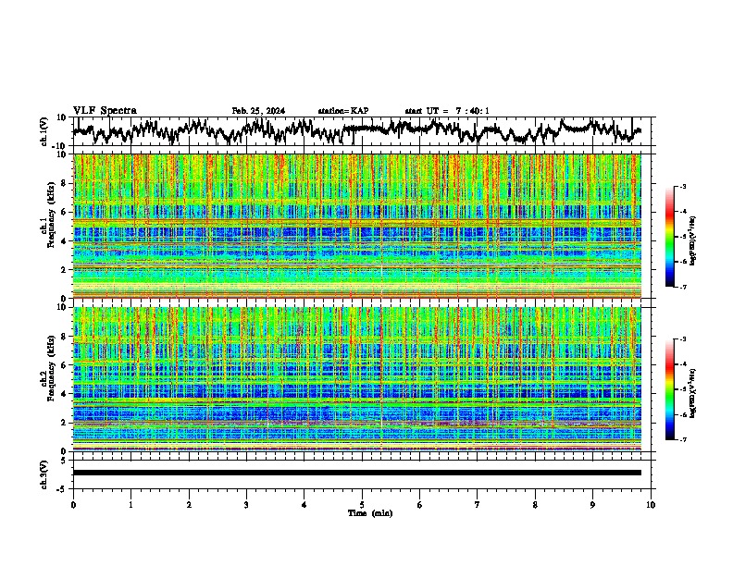Click the log(PSD) label beside ch.2 color bar
Screen dimensions: 733x566
[x=693, y=393]
